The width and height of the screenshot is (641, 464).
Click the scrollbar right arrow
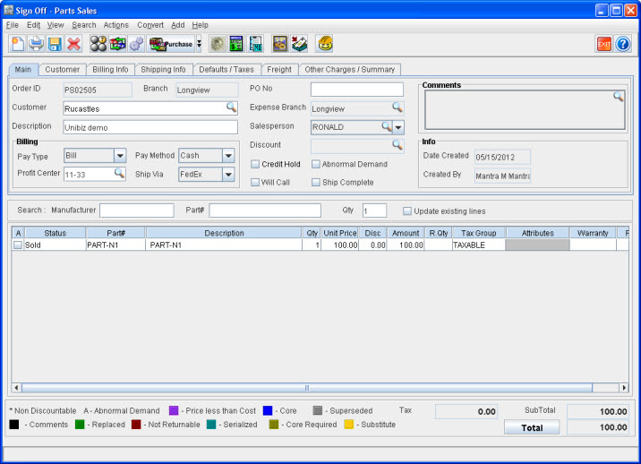[x=624, y=388]
